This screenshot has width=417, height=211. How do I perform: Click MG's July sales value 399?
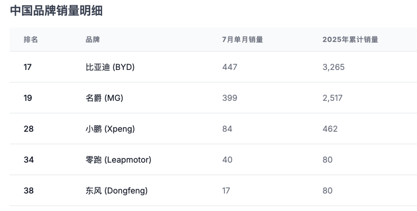230,98
